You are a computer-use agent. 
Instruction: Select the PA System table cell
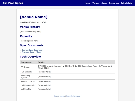[28, 67]
